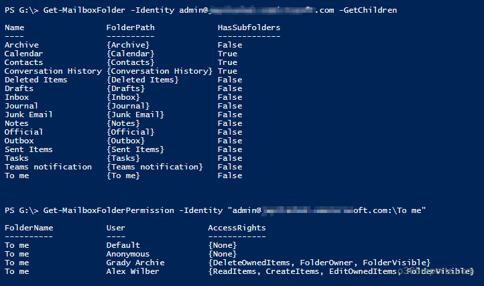Click the {Sent Items} folder path
This screenshot has height=286, width=484.
[x=135, y=149]
